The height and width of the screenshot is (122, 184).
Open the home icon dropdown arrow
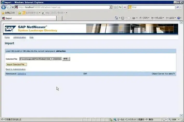[x=119, y=18]
